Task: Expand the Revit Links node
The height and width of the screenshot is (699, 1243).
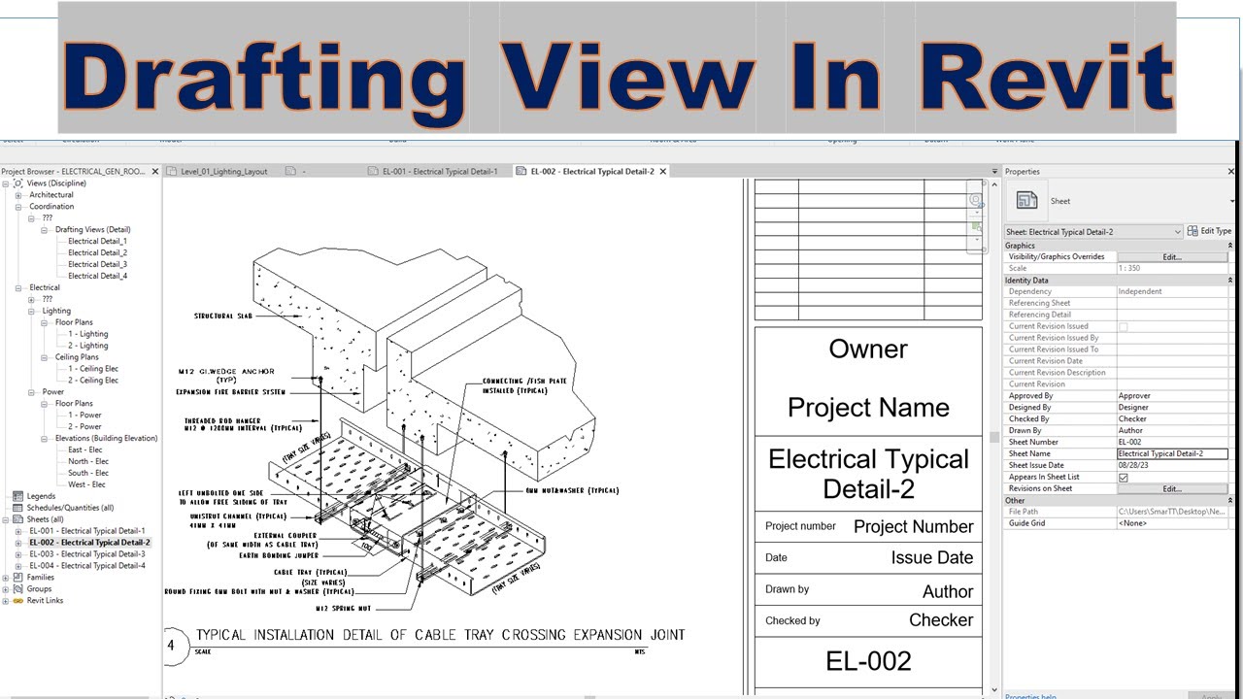Action: click(6, 601)
